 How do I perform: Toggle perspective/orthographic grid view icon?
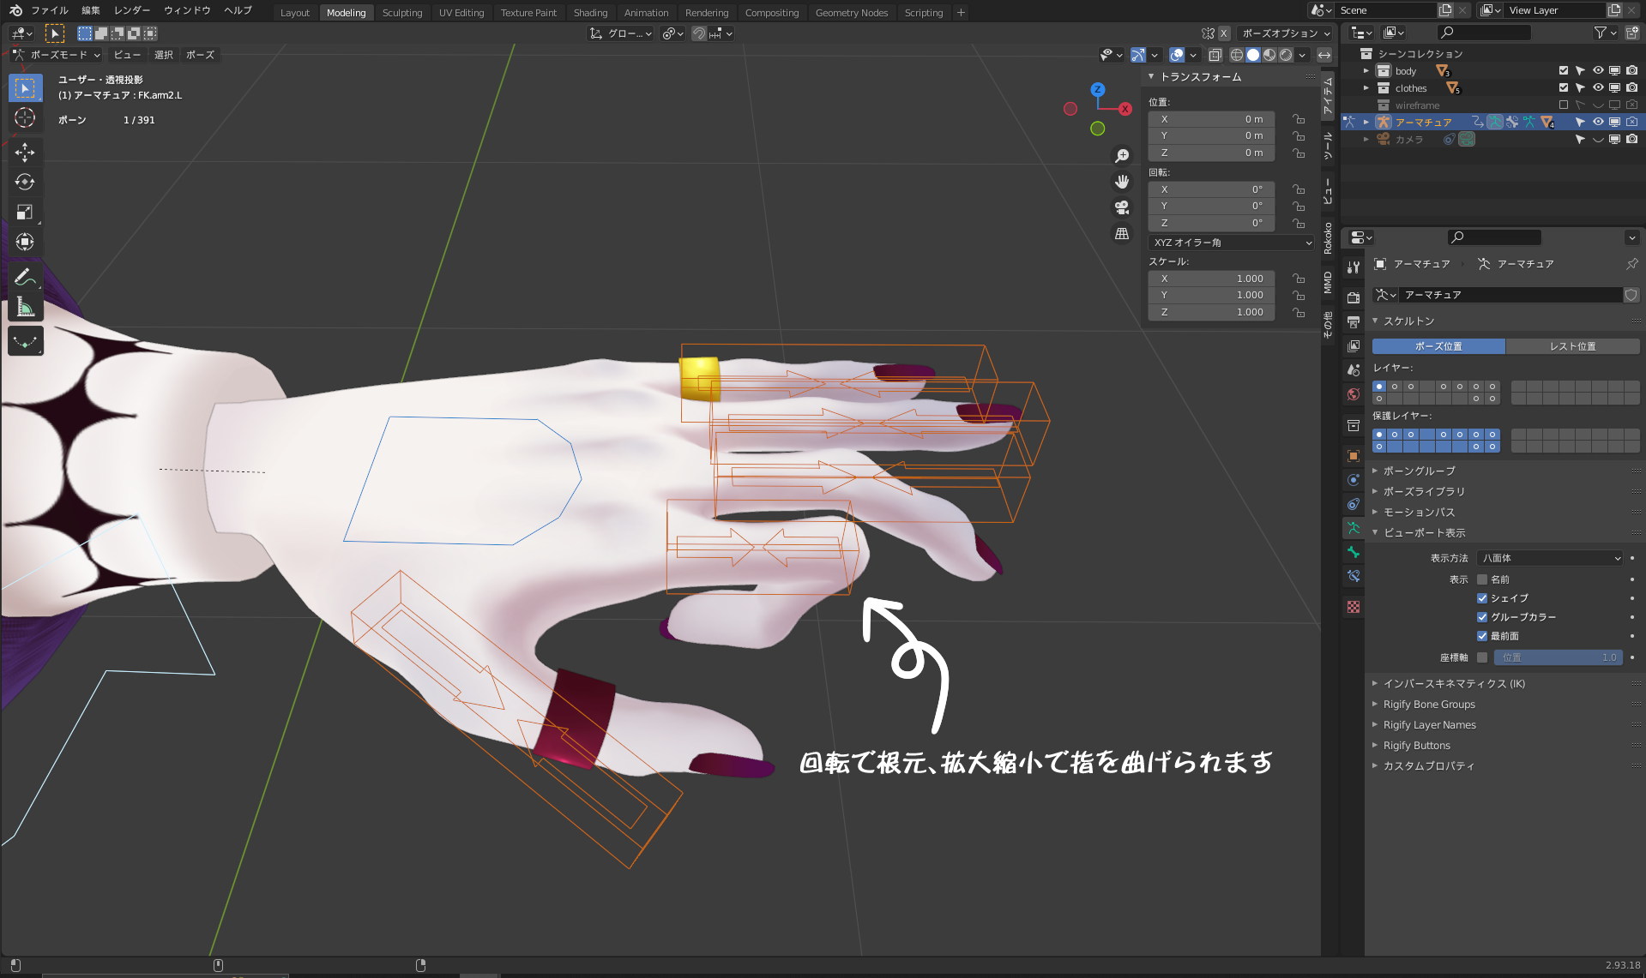[1121, 233]
